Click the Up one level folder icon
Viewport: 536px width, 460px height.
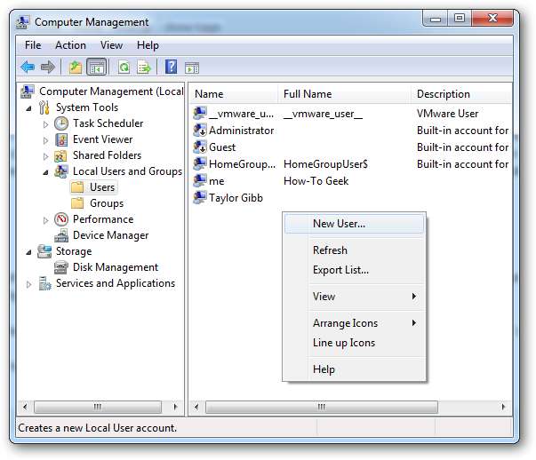[76, 67]
